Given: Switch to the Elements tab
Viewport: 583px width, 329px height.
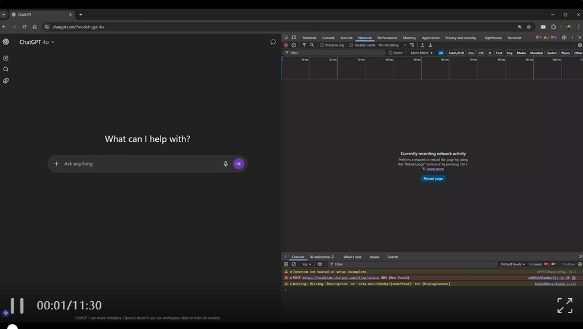Looking at the screenshot, I should (x=309, y=37).
